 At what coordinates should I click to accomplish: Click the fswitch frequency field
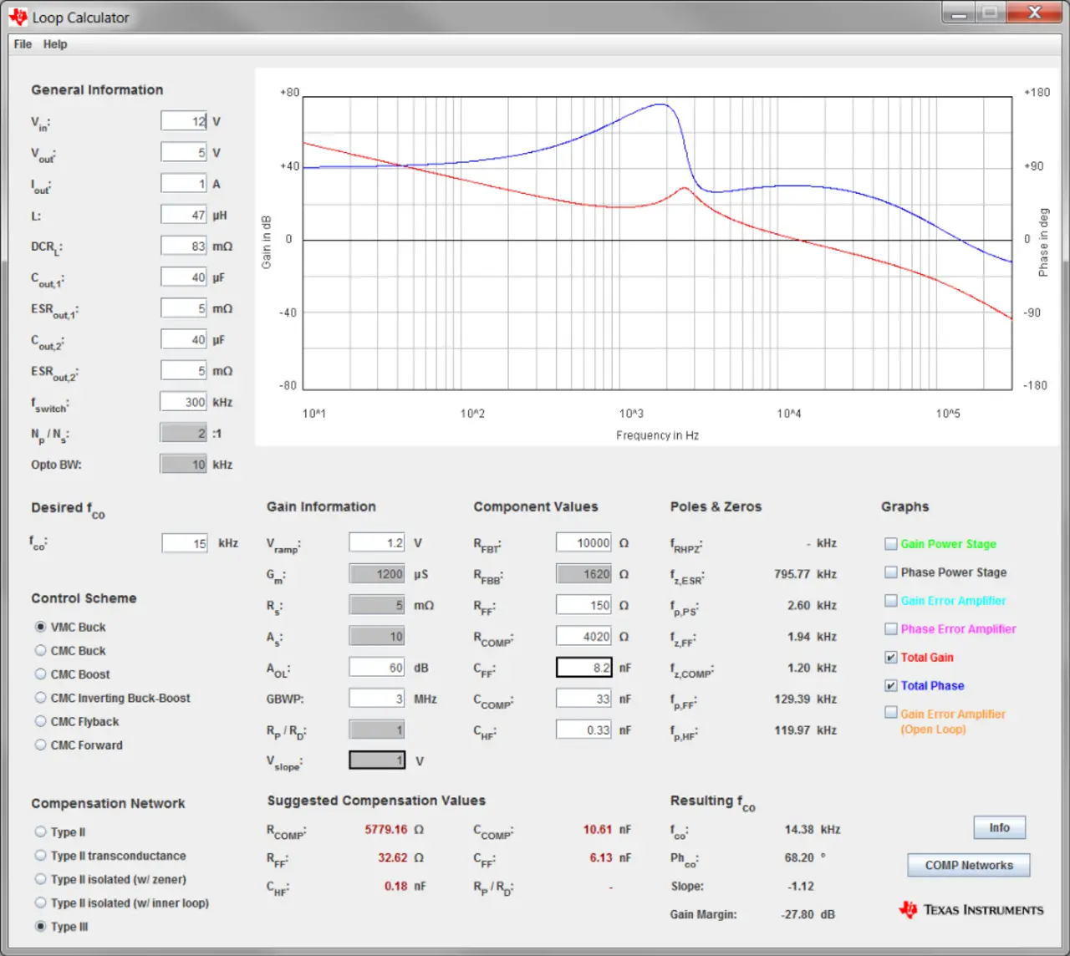coord(184,402)
